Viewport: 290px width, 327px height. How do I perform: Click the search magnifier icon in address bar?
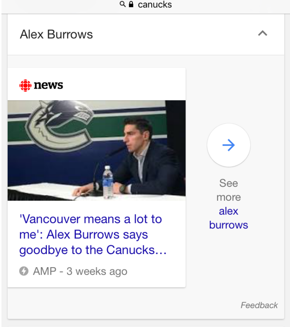[x=123, y=4]
